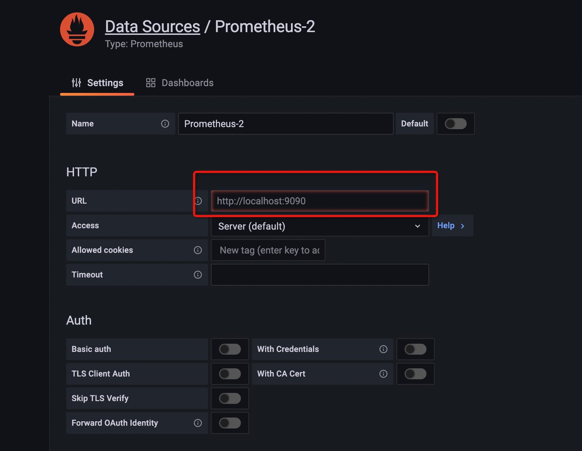
Task: Enable the TLS Client Auth toggle
Action: [230, 374]
